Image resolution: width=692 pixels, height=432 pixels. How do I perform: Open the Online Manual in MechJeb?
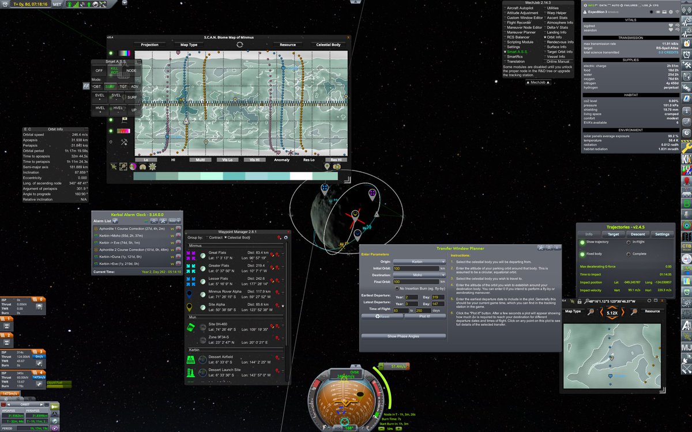(x=558, y=62)
